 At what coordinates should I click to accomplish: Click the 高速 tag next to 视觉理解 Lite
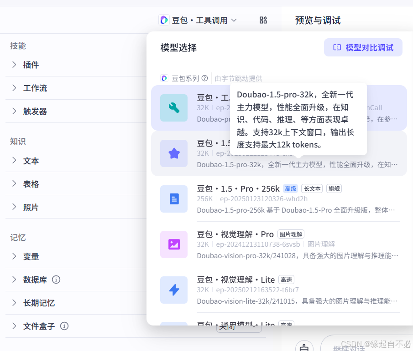(286, 280)
